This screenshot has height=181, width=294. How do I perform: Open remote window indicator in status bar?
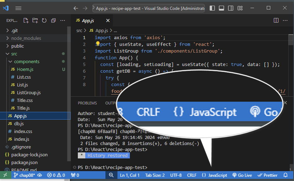5,175
